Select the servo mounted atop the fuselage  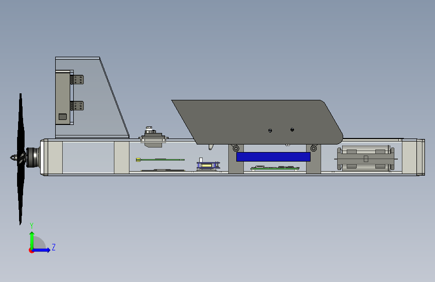(x=153, y=137)
